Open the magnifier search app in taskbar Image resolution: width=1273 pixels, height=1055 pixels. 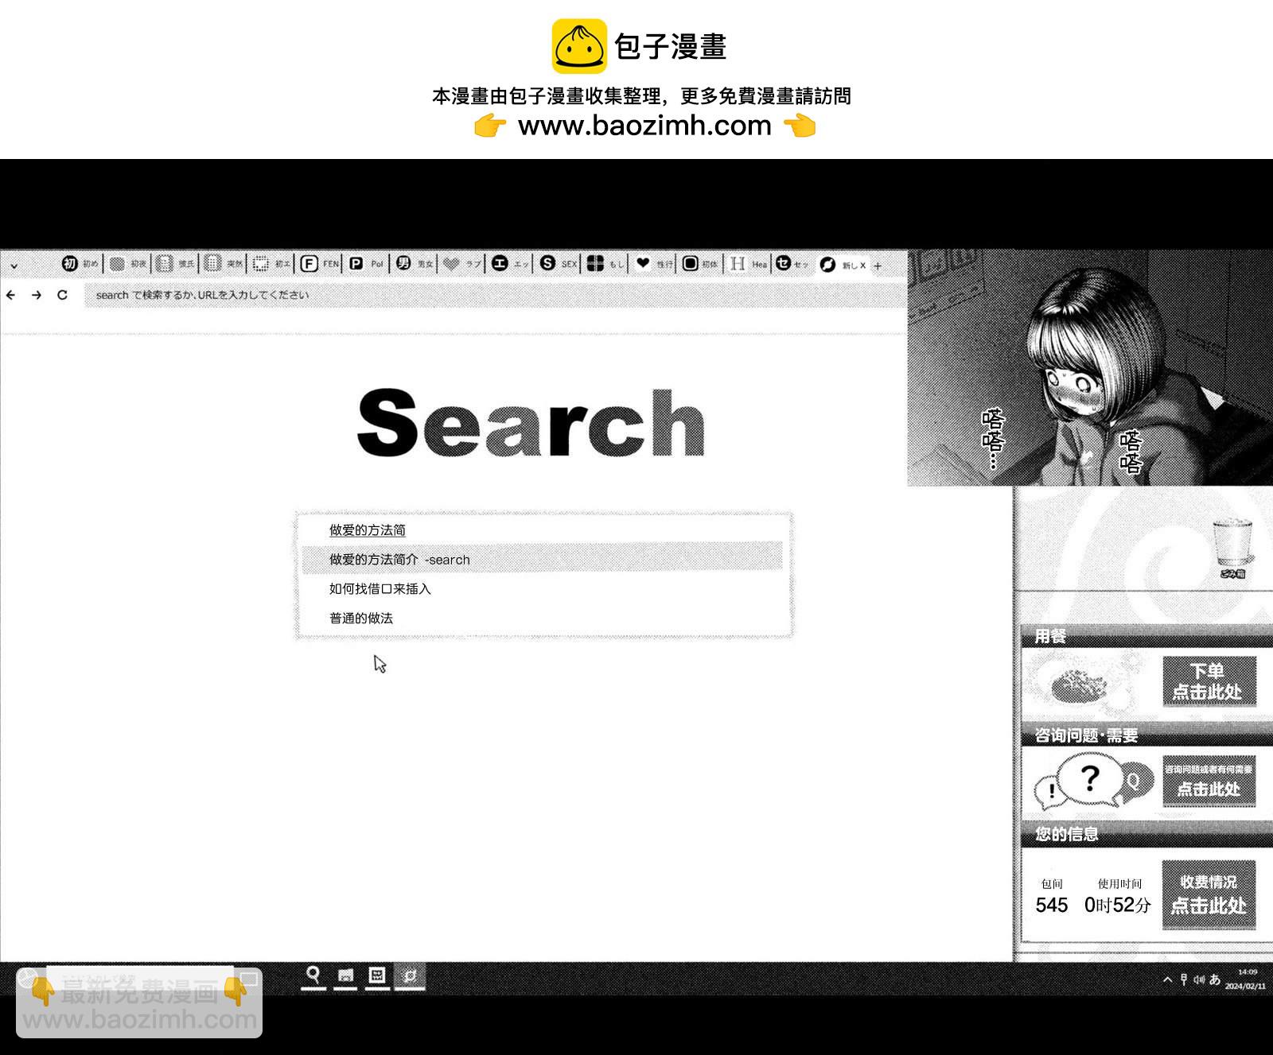(313, 975)
